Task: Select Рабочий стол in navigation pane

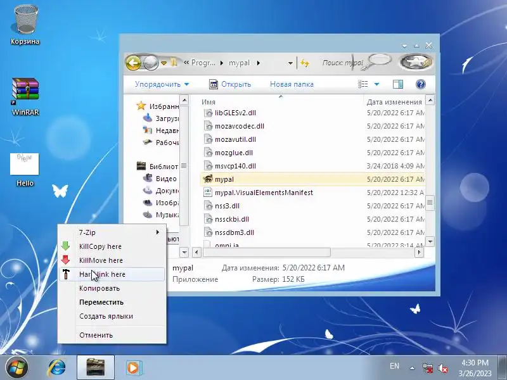Action: pyautogui.click(x=161, y=142)
